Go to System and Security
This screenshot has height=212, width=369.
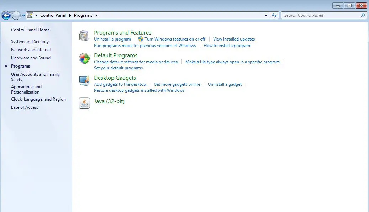(x=30, y=42)
